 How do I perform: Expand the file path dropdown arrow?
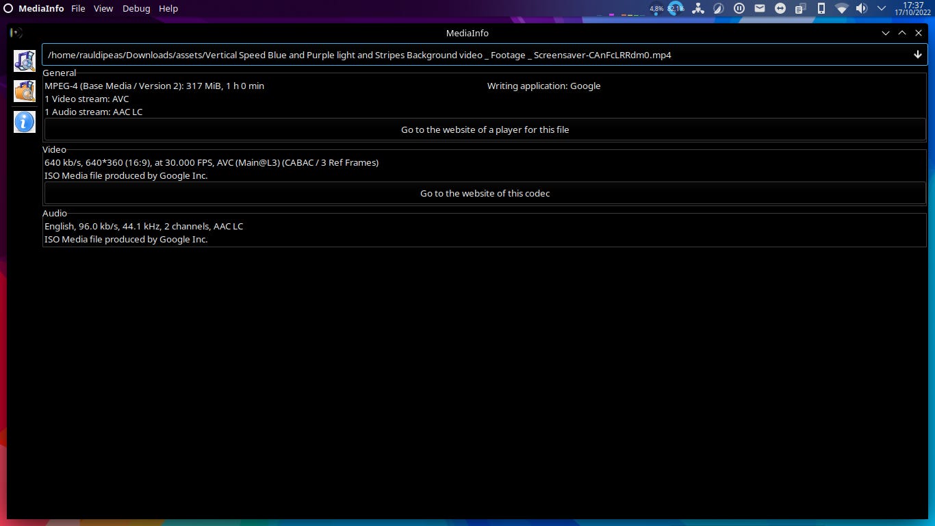point(918,55)
